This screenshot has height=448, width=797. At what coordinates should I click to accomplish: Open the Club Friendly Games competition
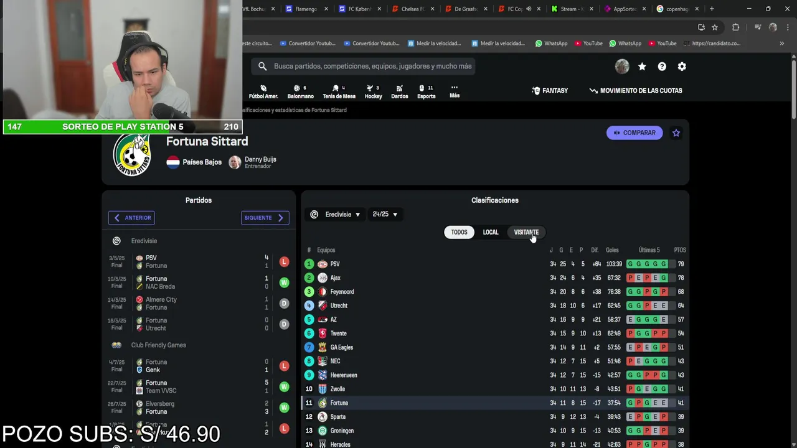[158, 345]
